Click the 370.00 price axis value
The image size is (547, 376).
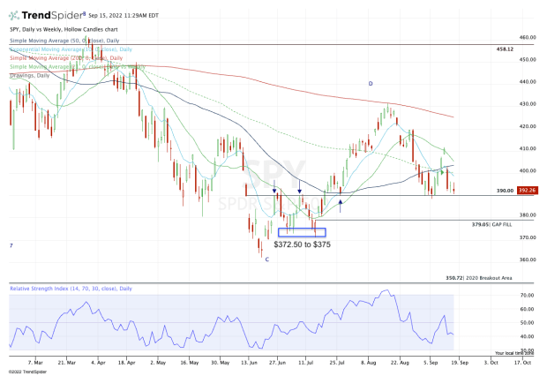click(528, 237)
